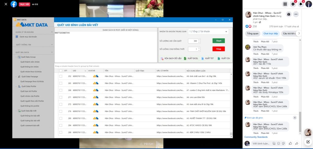Open Quét thành viên nhóm

click(30, 62)
